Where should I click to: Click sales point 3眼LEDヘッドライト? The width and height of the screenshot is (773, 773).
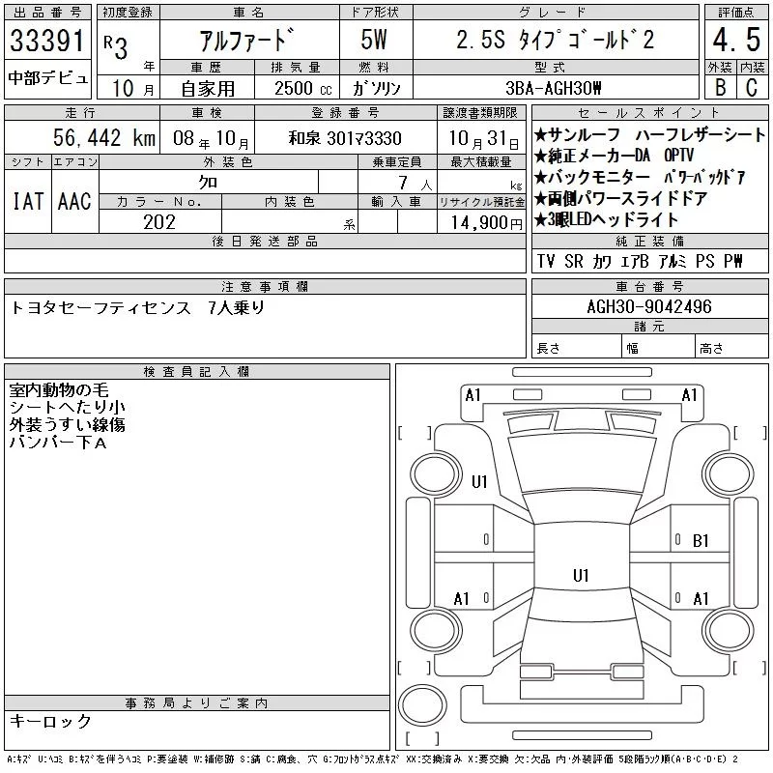click(607, 219)
